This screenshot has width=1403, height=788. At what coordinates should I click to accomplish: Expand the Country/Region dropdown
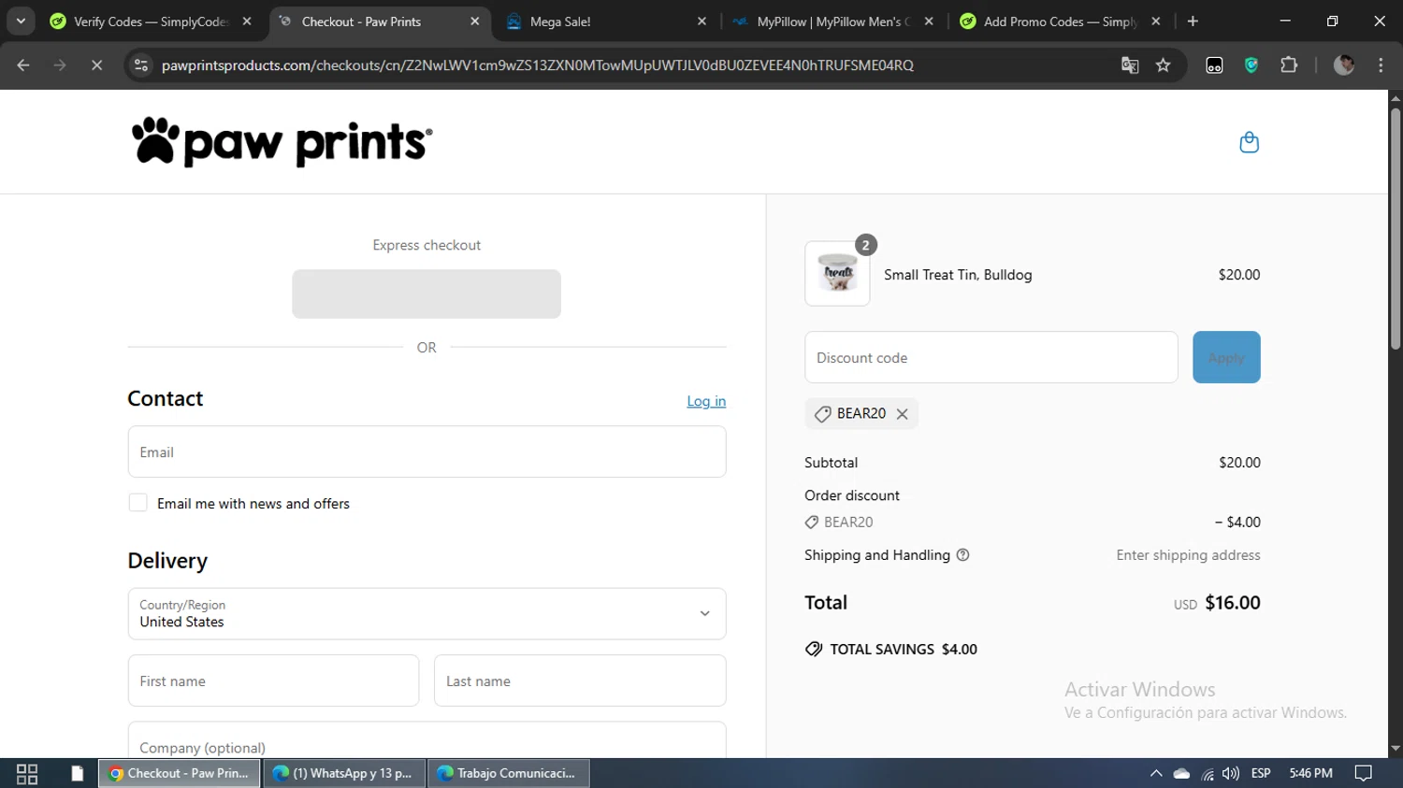point(427,613)
